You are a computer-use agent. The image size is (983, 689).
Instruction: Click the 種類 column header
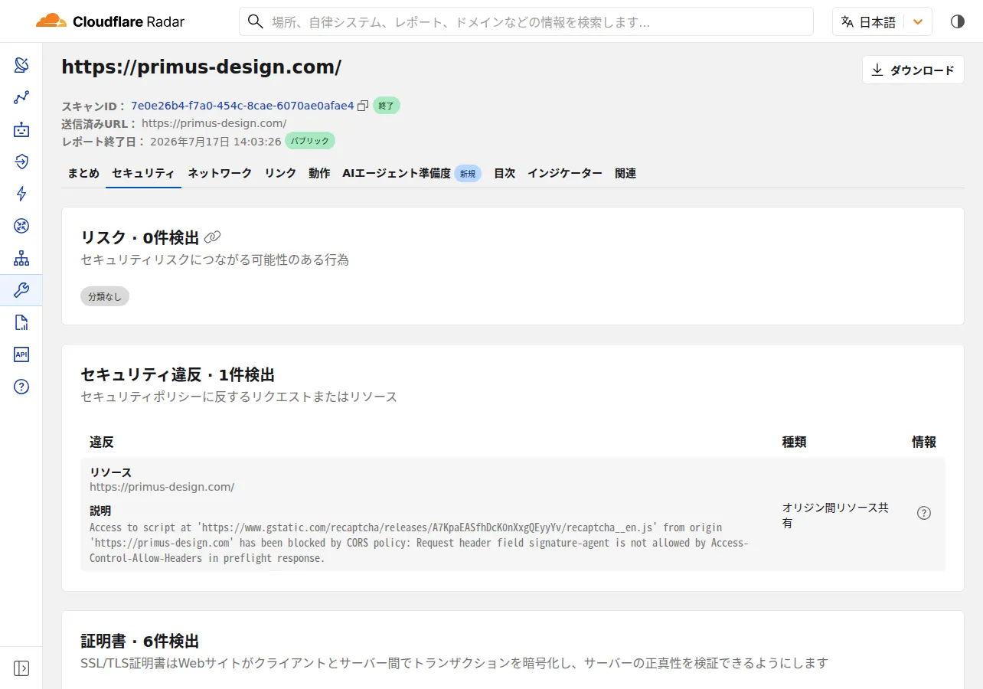click(794, 442)
